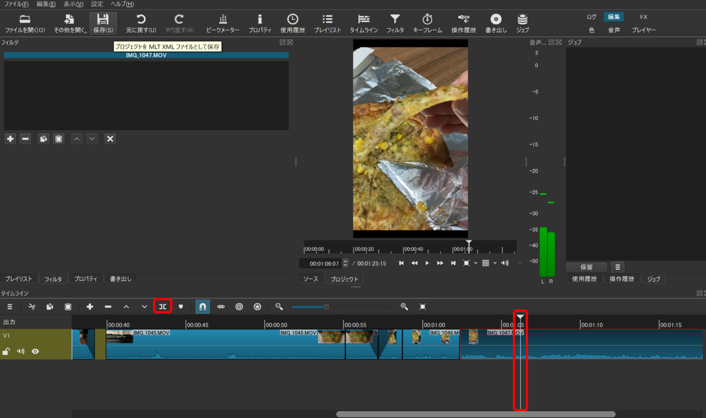Click the Open File toolbar icon

click(25, 23)
